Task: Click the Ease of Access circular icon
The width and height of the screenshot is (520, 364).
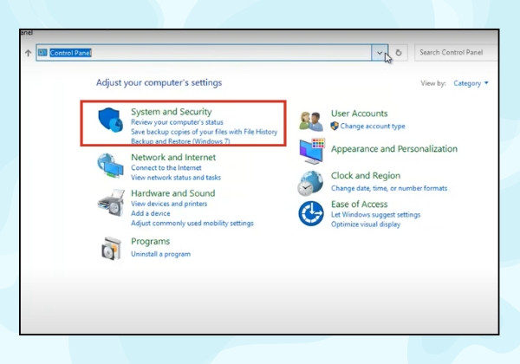Action: coord(311,213)
